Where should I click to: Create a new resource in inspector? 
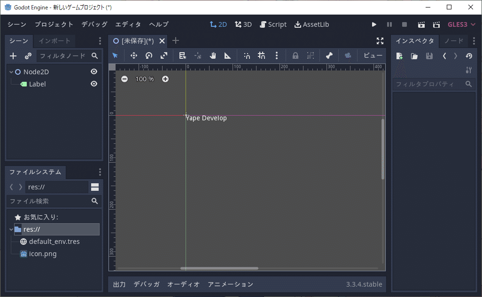click(x=399, y=56)
